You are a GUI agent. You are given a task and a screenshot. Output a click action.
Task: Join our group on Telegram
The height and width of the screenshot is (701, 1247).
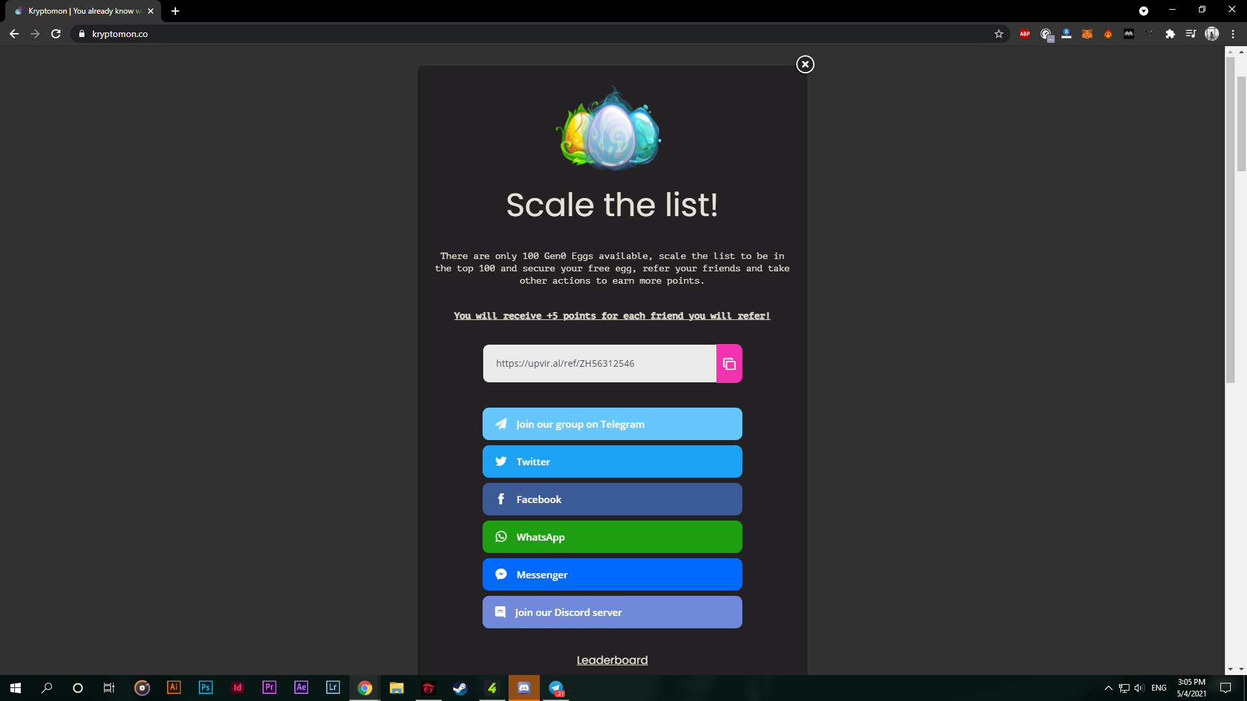(x=612, y=424)
